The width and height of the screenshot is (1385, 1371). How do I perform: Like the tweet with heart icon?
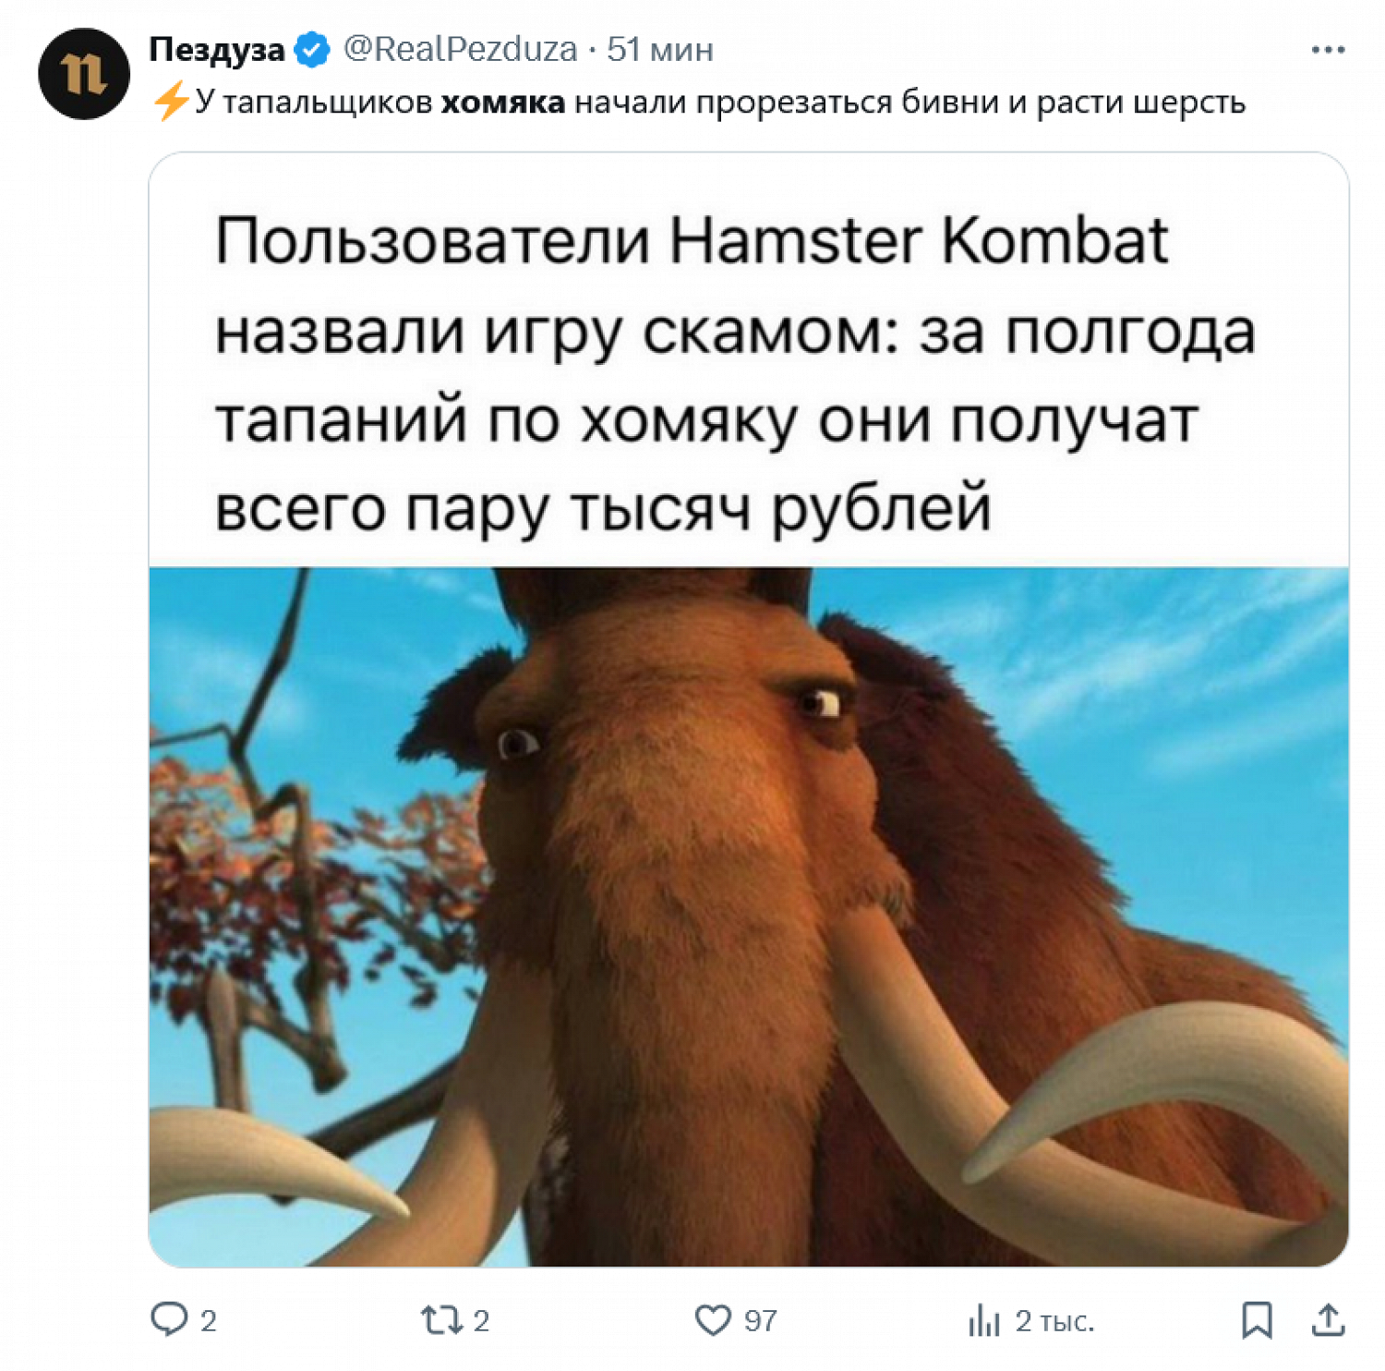(x=713, y=1320)
